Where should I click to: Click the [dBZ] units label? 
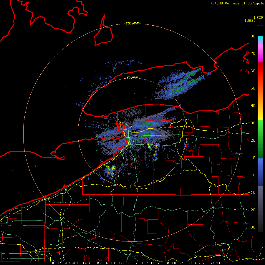coord(250,20)
